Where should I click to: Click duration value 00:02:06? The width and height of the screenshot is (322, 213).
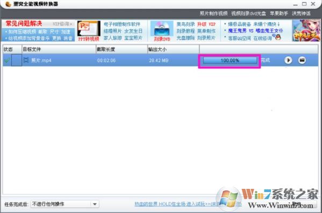tap(106, 61)
